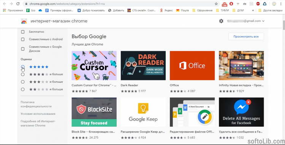Click the Opera extension icon in toolbar

(x=231, y=4)
